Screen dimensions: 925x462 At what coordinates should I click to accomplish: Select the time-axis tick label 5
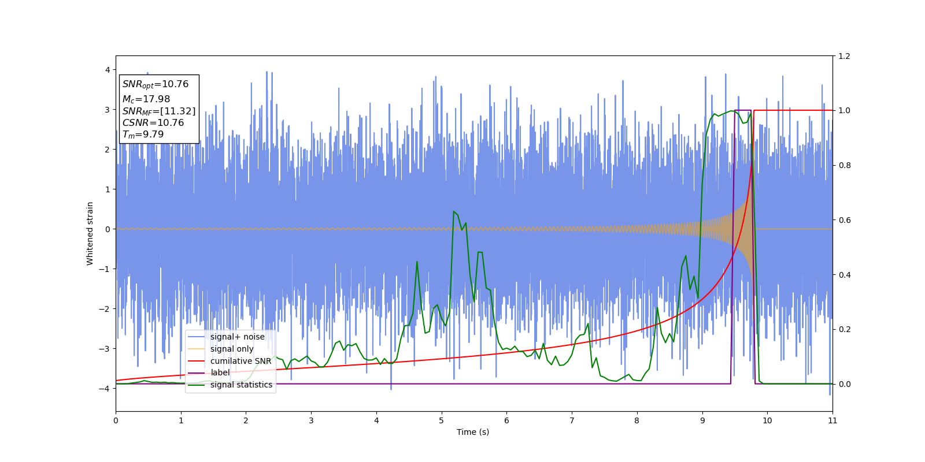tap(442, 420)
